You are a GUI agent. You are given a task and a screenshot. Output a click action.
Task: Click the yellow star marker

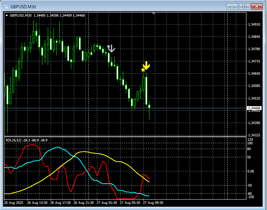click(x=143, y=70)
